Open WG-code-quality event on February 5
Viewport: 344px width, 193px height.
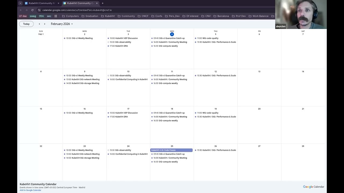(x=207, y=38)
